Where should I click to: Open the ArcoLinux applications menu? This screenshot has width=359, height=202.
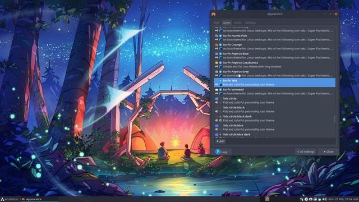[x=9, y=199]
